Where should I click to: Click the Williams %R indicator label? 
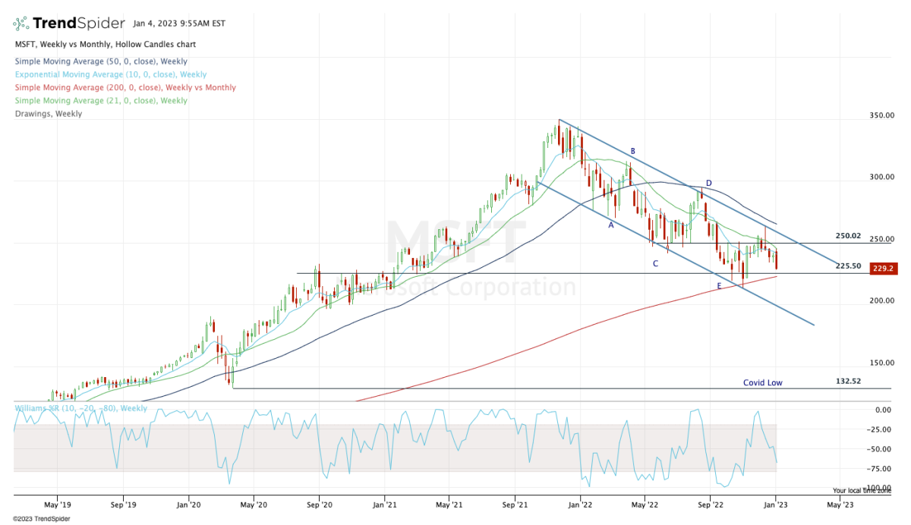80,408
